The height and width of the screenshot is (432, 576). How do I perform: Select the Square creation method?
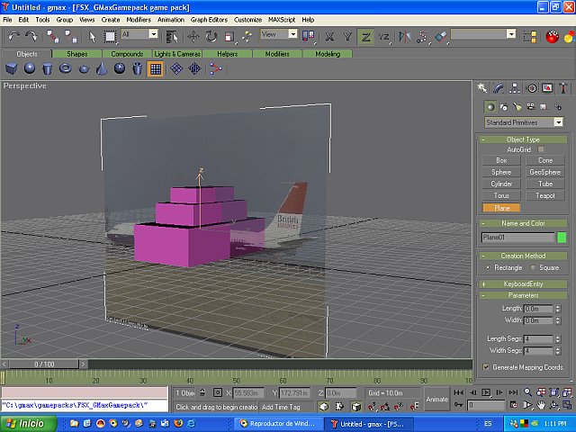click(534, 267)
